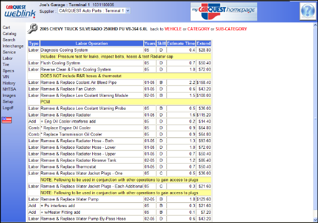The height and width of the screenshot is (223, 318).
Task: Open VIN in the sidebar
Action: pyautogui.click(x=6, y=77)
